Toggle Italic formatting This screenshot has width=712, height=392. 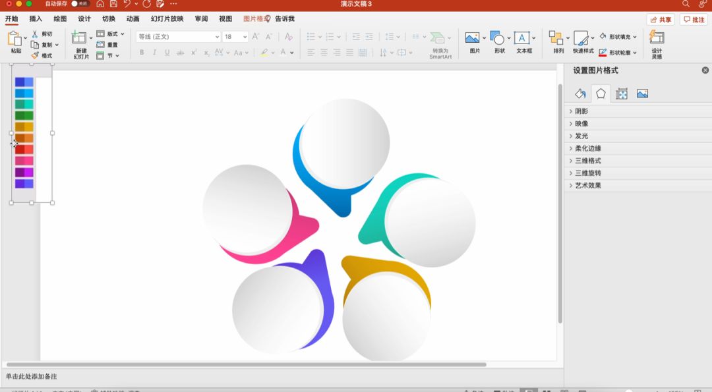[x=154, y=53]
